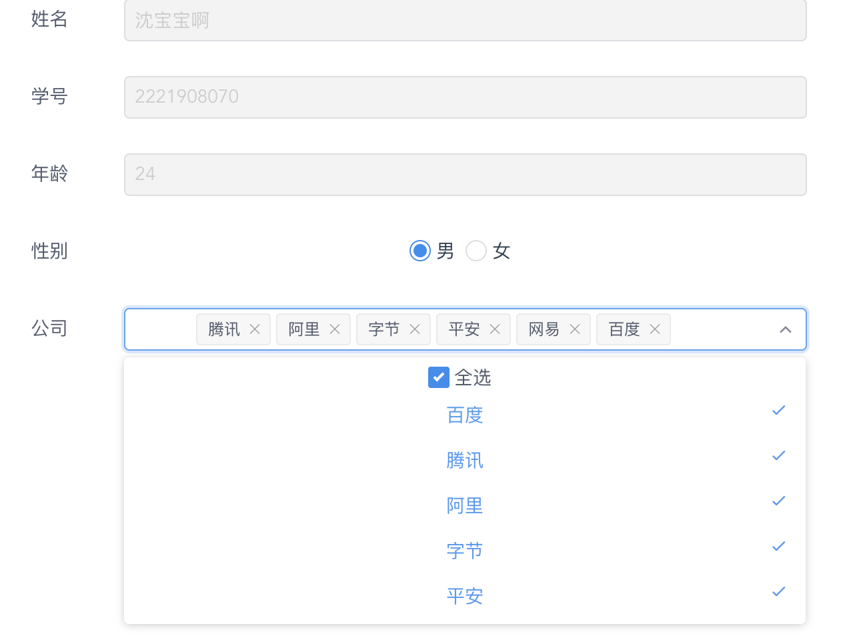Select the 女 gender radio button

pos(476,251)
